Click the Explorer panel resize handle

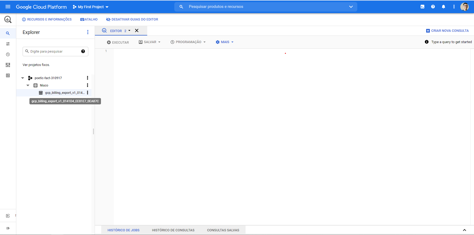[93, 131]
